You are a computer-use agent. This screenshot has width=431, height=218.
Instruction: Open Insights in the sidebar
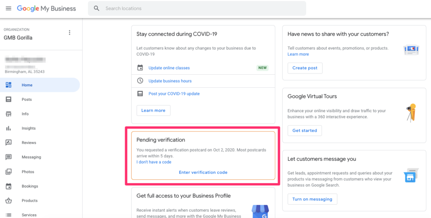pos(29,129)
